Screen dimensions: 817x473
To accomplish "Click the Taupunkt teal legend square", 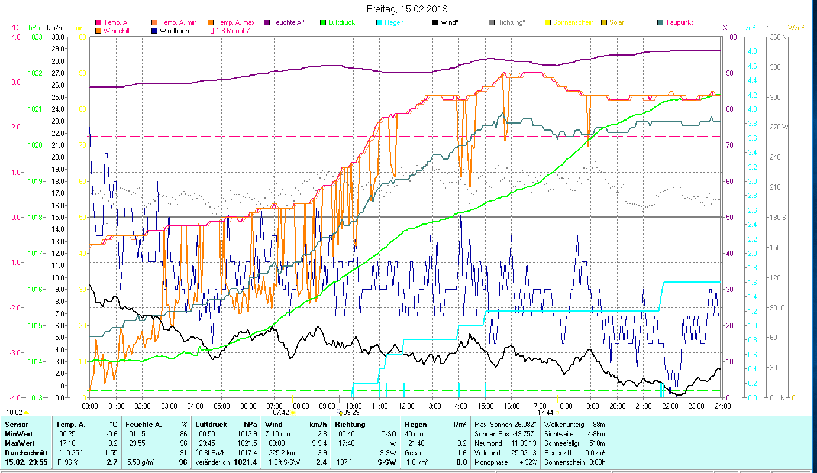I will point(660,22).
